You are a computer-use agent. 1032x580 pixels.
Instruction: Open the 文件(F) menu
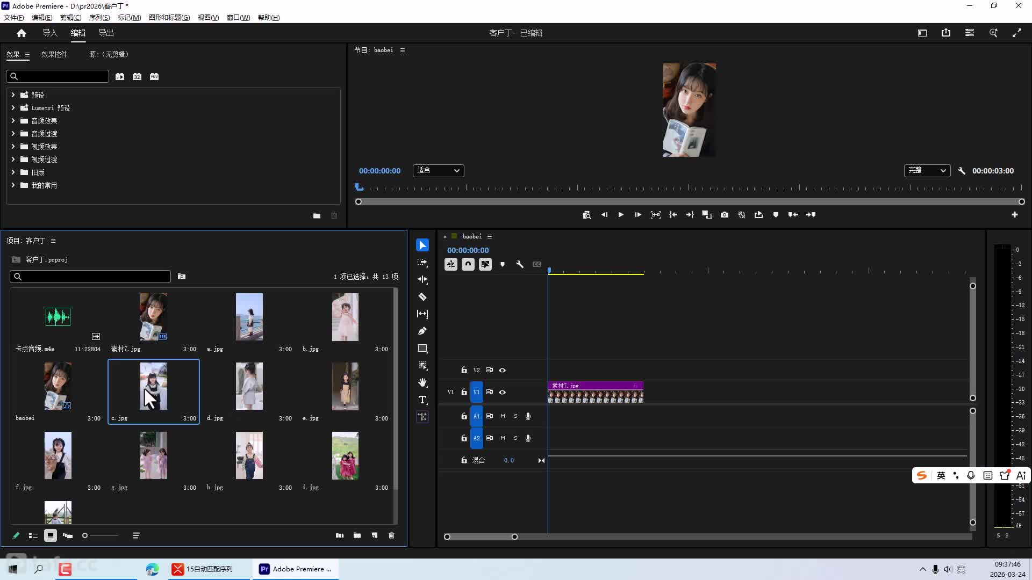14,18
